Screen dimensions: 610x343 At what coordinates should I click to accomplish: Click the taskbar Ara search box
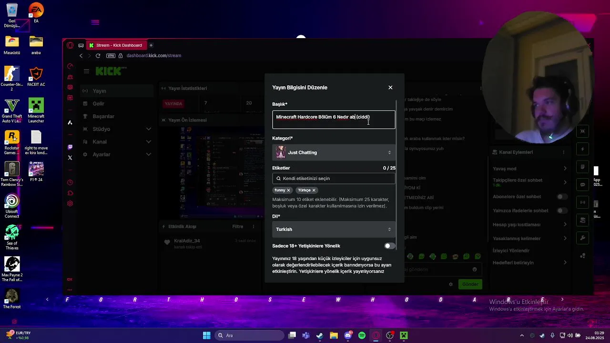(248, 335)
